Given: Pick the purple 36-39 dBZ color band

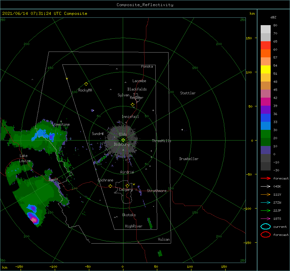Looking at the screenshot, I should pos(266,110).
